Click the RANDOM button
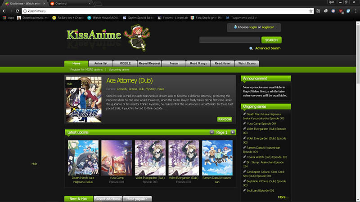 224,119
